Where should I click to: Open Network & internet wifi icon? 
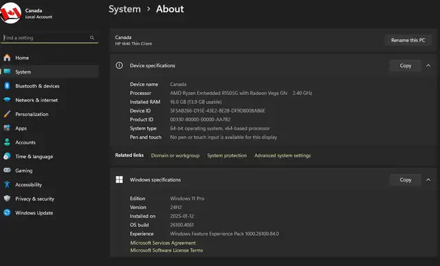tap(7, 100)
